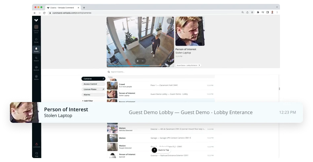Select the Guest Demo Lobby — Guest Demo - Lobby text
This screenshot has width=313, height=162.
(169, 94)
